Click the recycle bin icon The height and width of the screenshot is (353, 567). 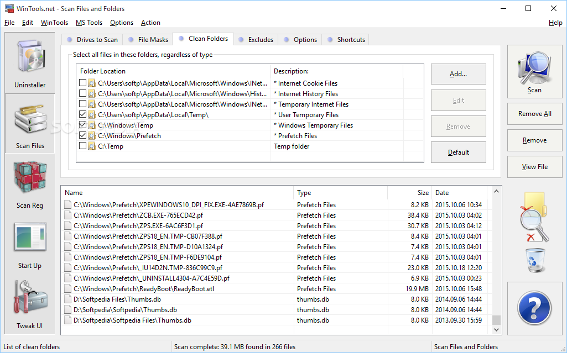pos(535,260)
